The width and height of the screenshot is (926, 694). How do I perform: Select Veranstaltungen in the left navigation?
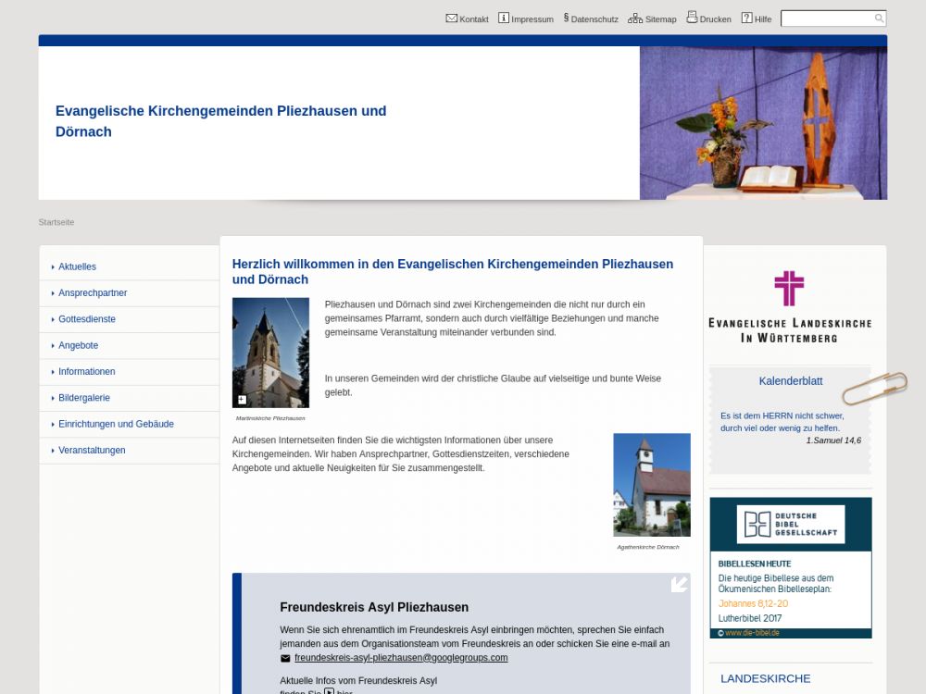pos(92,450)
